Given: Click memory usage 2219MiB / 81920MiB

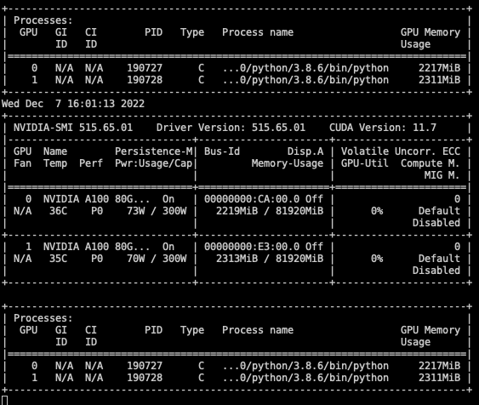Looking at the screenshot, I should 270,211.
